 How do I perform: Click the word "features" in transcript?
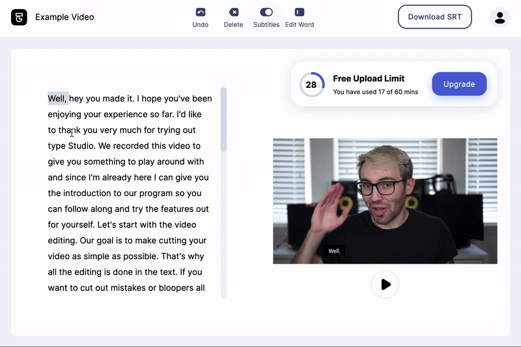(177, 209)
